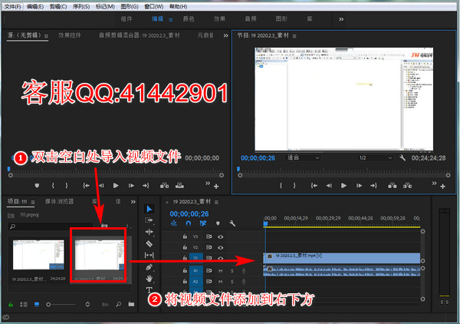Lock track V3
The height and width of the screenshot is (324, 460).
click(185, 236)
